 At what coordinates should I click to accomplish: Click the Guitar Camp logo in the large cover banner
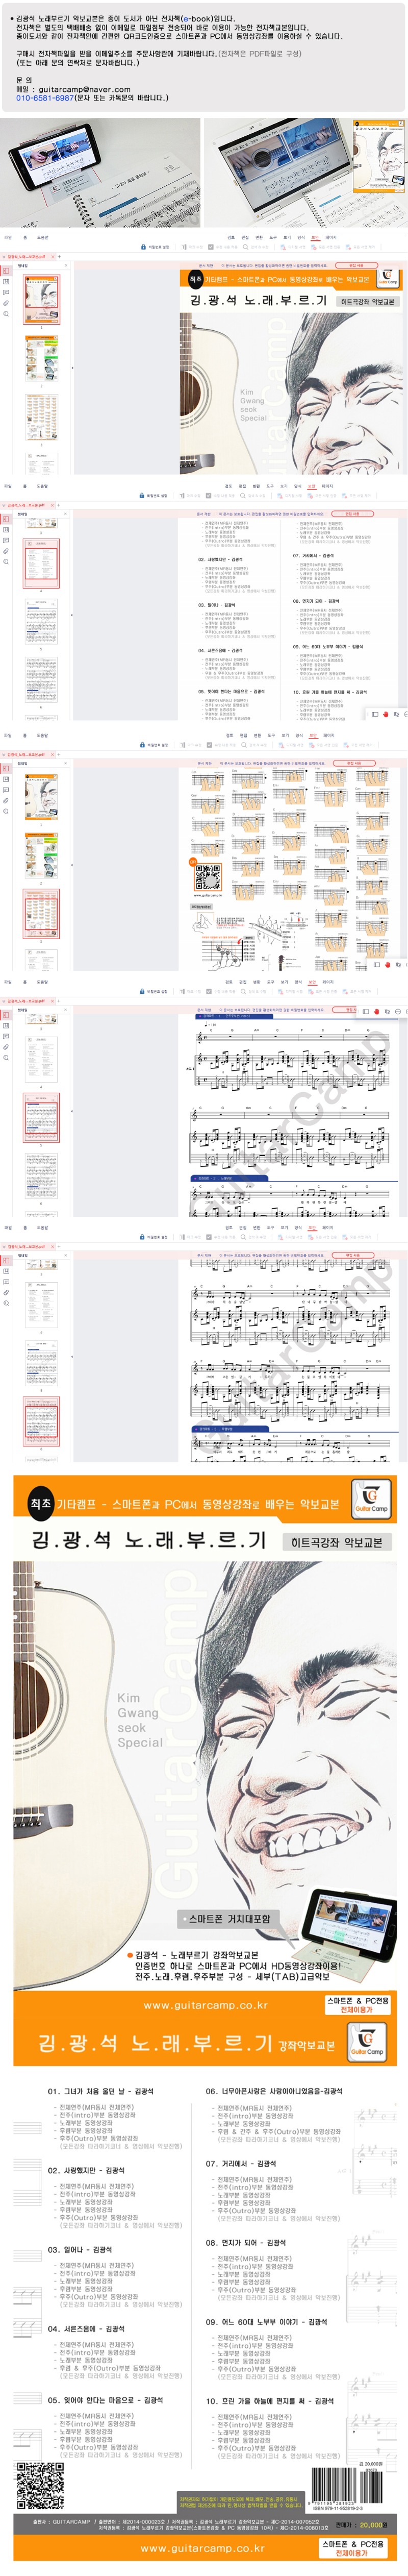pos(371,1499)
